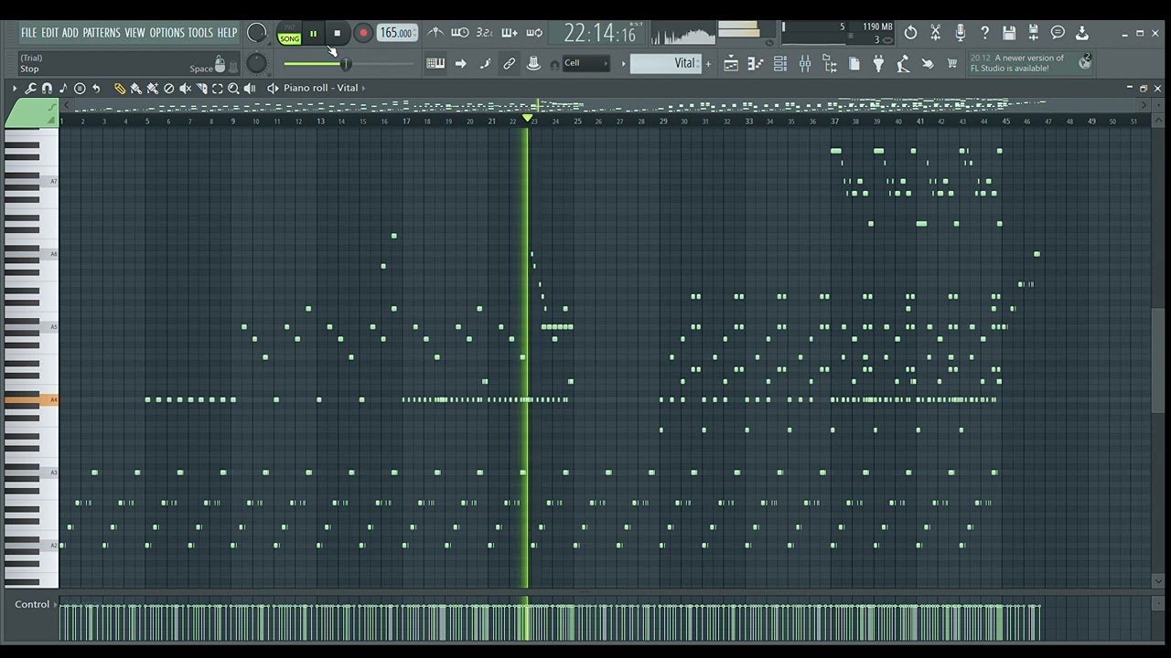Toggle multilink to controllers icon

click(x=534, y=63)
